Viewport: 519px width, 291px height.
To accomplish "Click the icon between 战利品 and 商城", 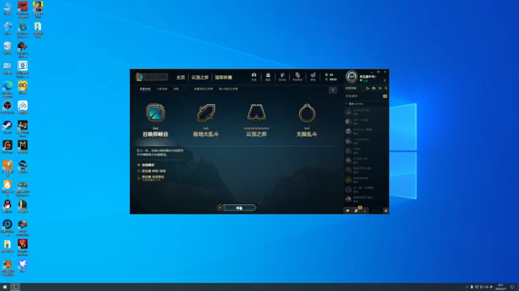I will coord(298,76).
